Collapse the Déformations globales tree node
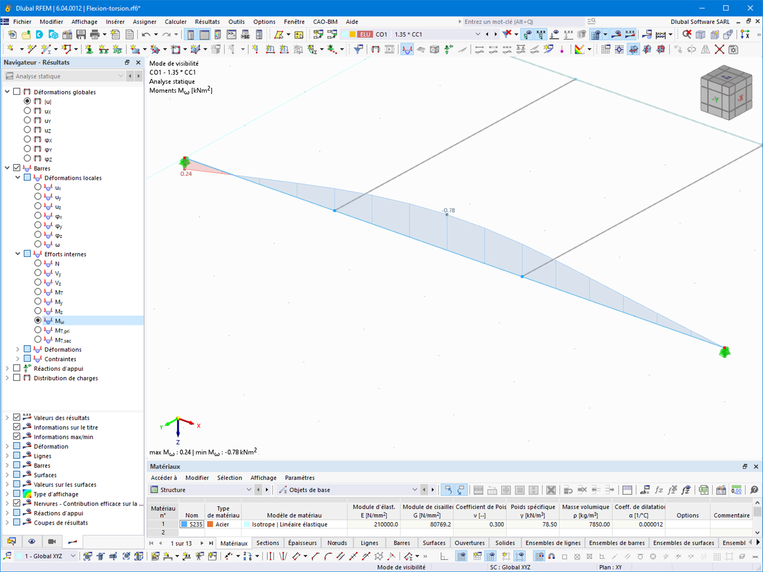763x572 pixels. tap(7, 92)
